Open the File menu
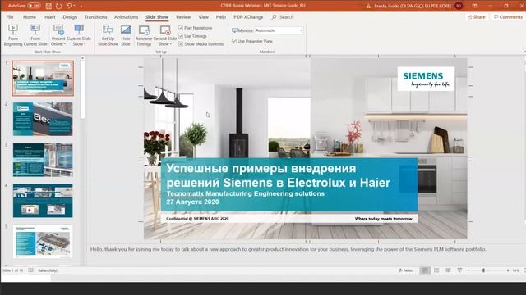Viewport: 526px width, 295px height. coord(10,16)
